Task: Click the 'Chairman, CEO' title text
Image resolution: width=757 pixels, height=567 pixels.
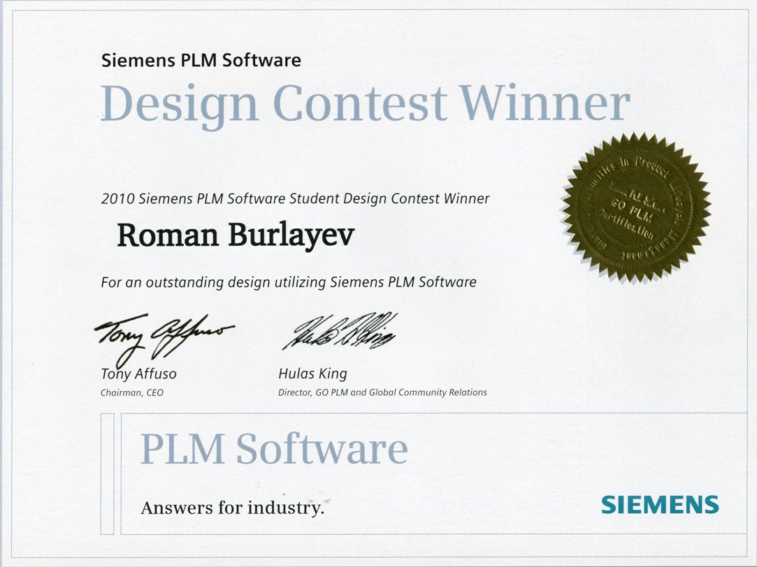Action: tap(132, 392)
